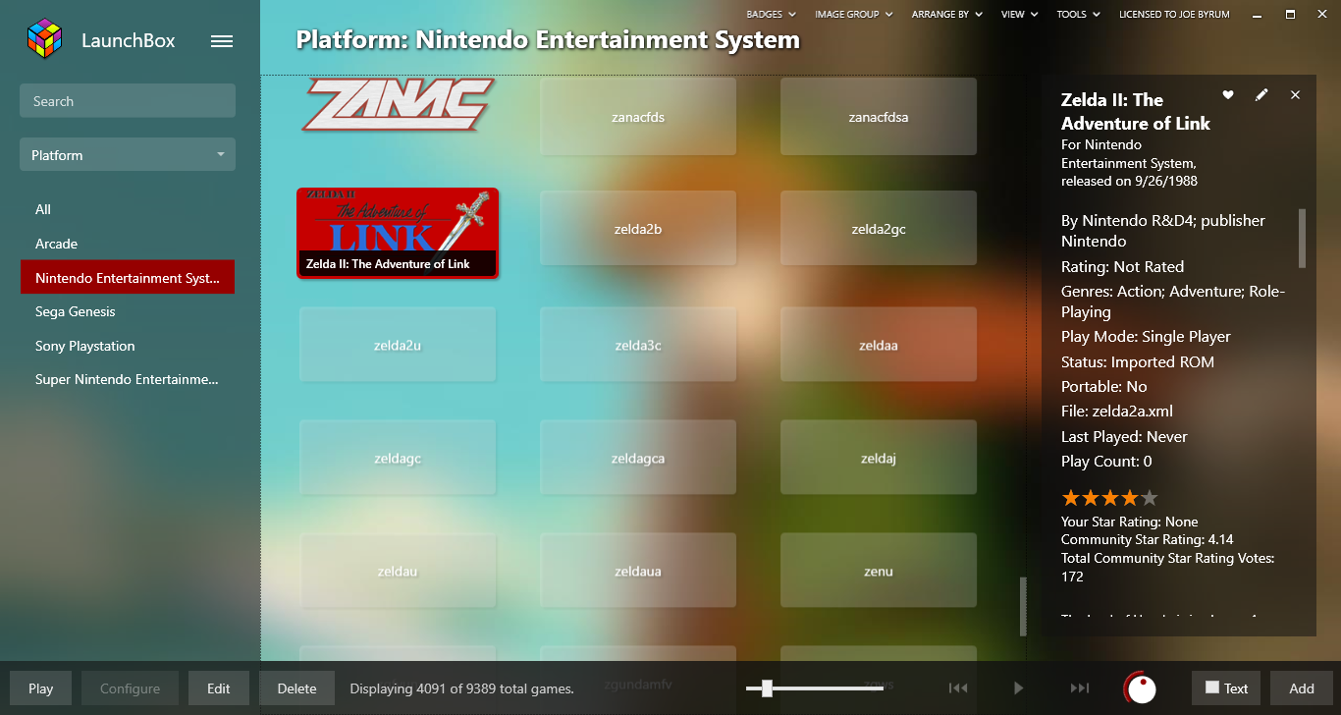Select the zanacfds game tile
The image size is (1341, 715).
[638, 117]
